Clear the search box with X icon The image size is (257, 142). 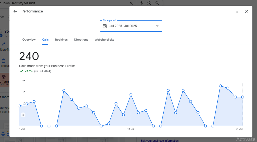click(x=131, y=3)
